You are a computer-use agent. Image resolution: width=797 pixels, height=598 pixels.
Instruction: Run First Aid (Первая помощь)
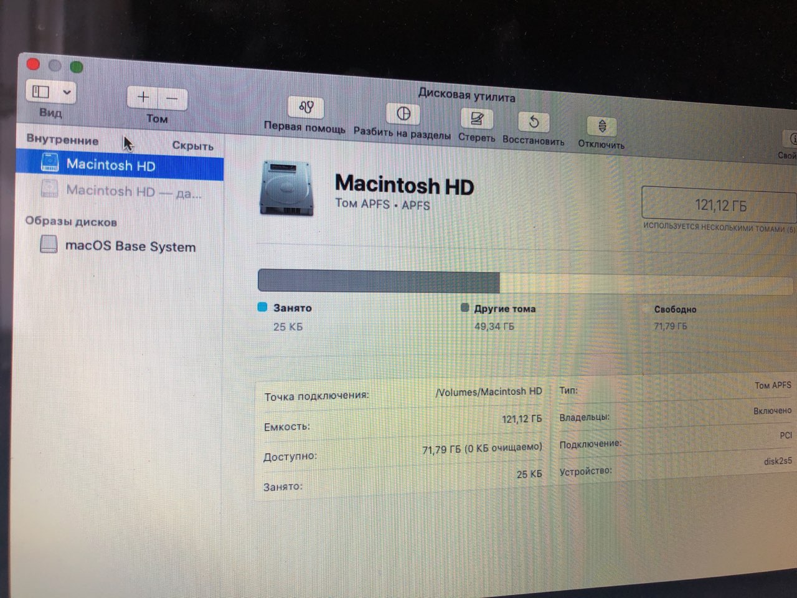click(306, 107)
